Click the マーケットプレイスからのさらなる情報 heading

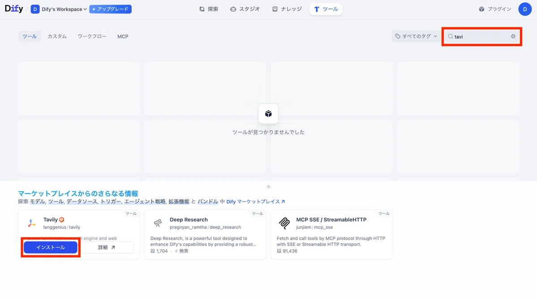(x=78, y=193)
